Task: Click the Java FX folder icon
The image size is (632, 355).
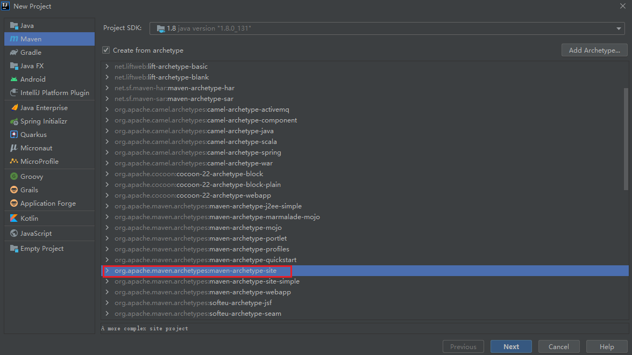Action: [14, 66]
